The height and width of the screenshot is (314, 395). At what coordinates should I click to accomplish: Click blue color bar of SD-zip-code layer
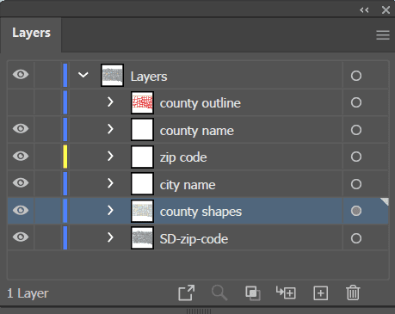click(65, 237)
